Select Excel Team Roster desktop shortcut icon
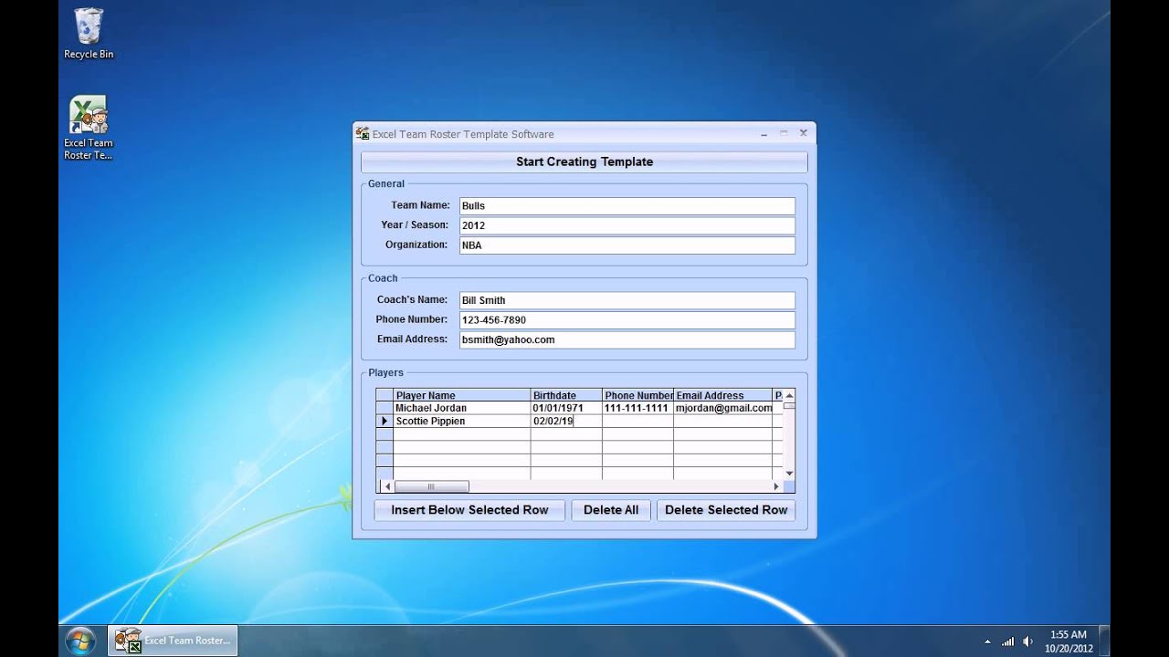This screenshot has height=657, width=1169. tap(89, 128)
